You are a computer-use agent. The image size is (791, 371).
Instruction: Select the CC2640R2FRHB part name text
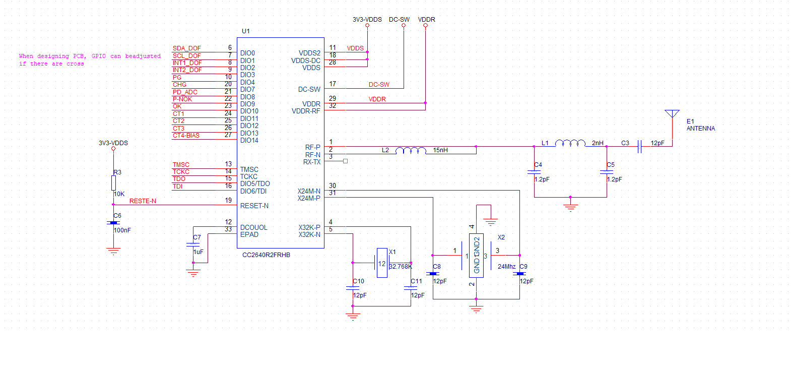click(x=267, y=255)
